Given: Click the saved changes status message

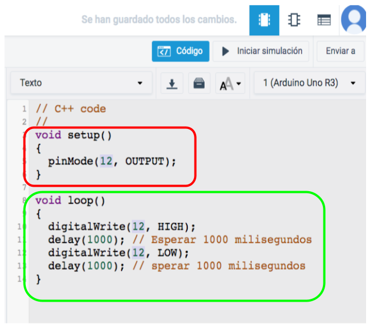Looking at the screenshot, I should point(159,20).
